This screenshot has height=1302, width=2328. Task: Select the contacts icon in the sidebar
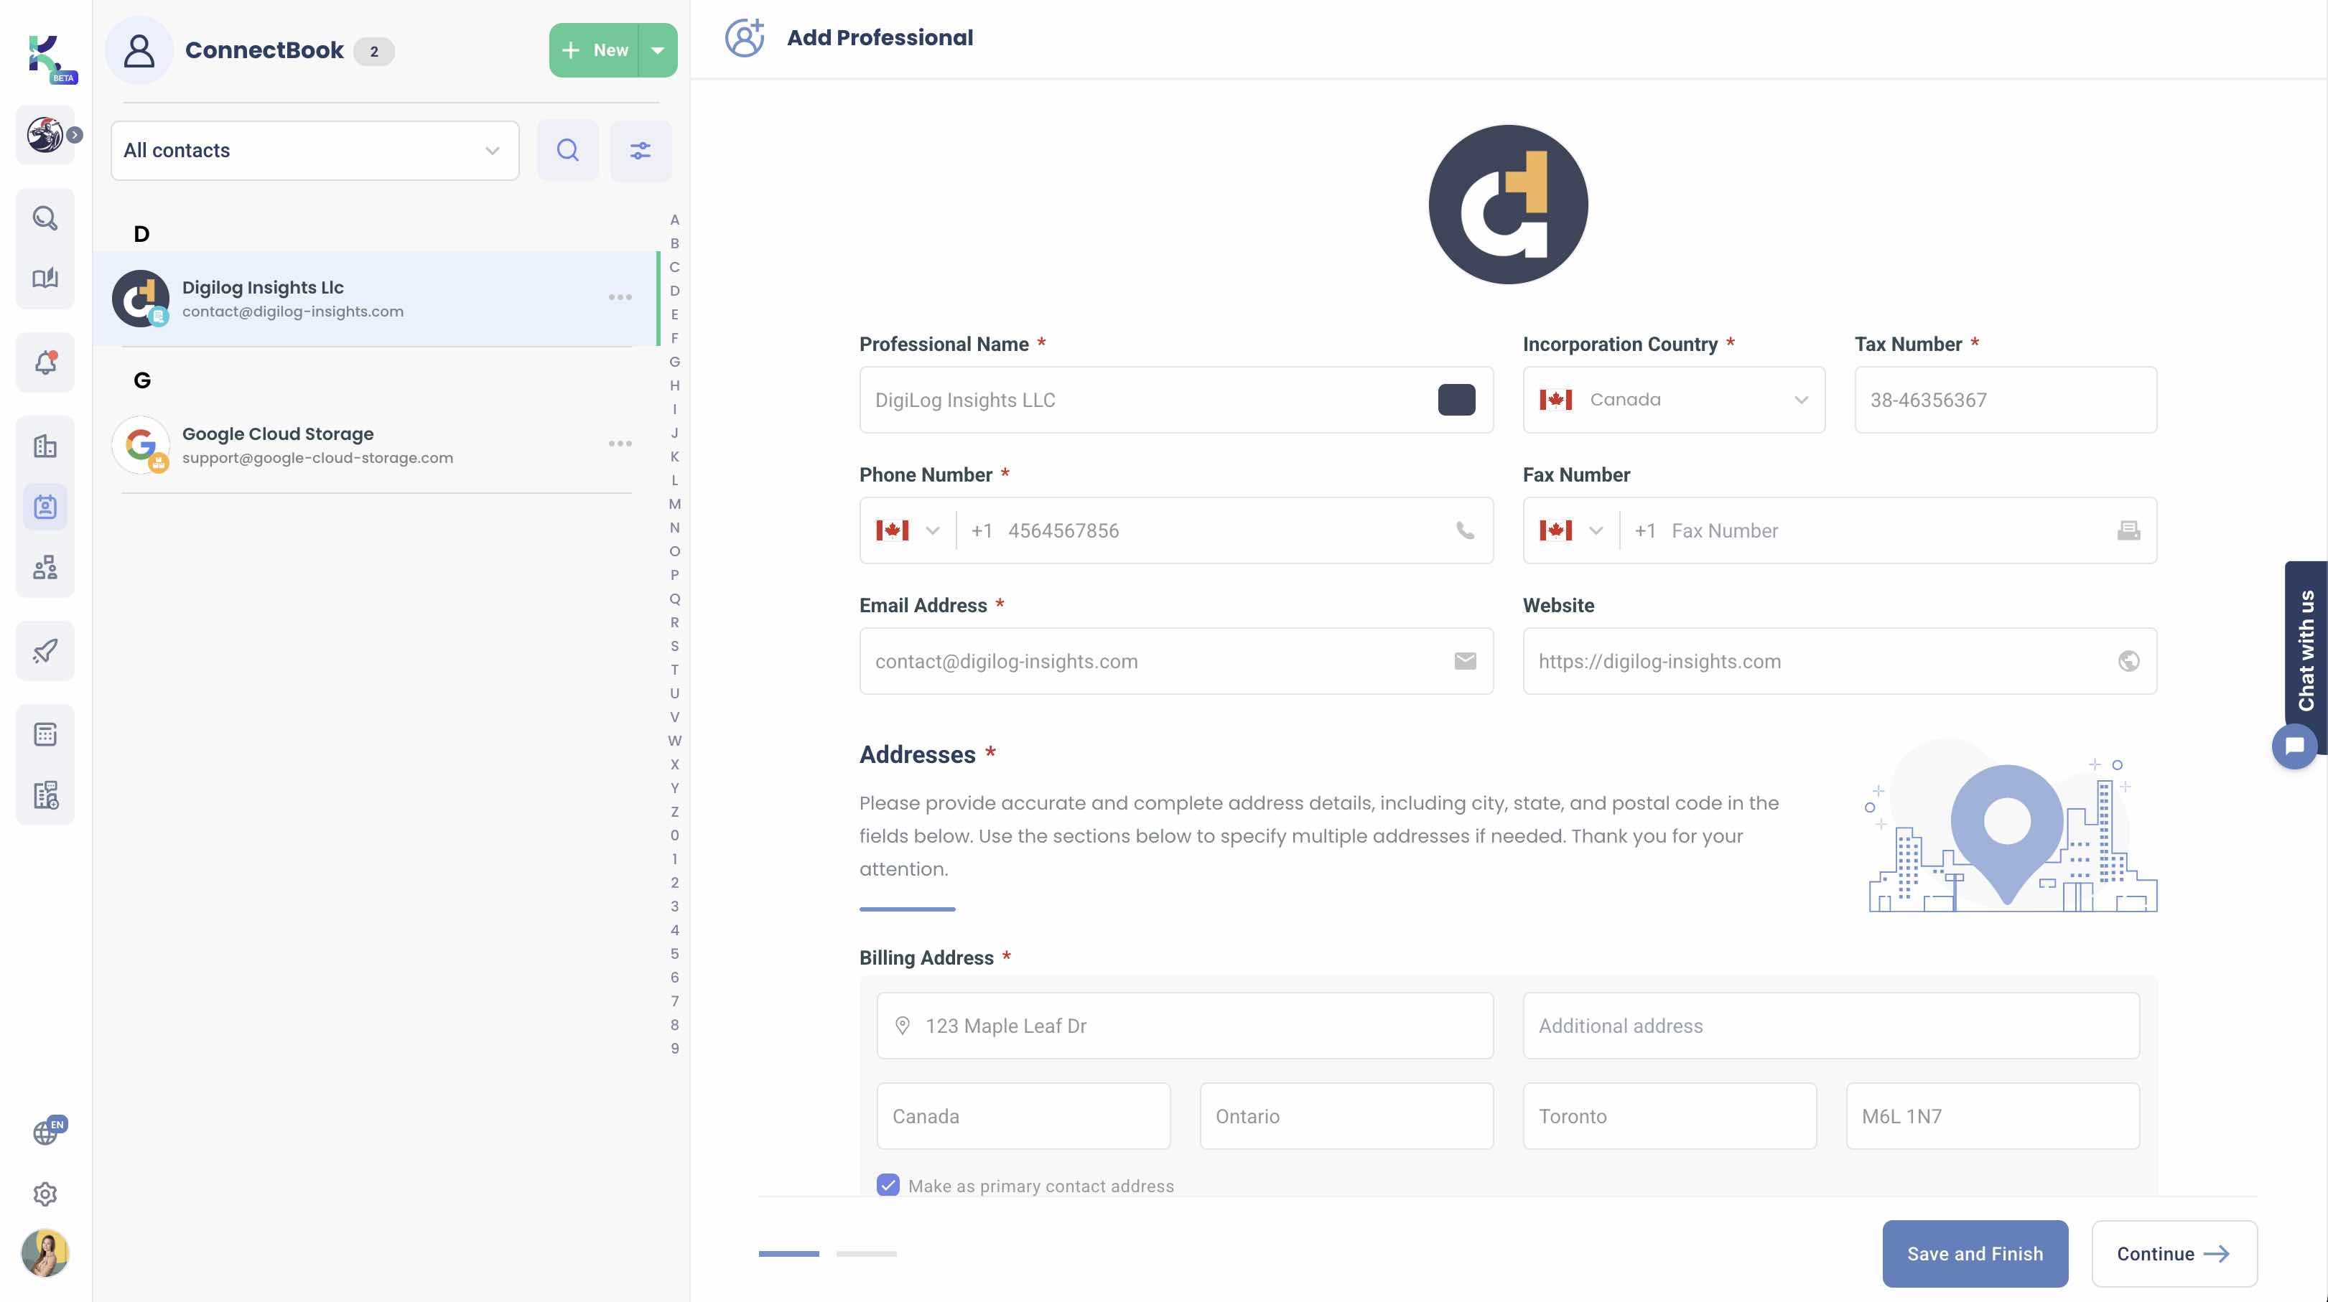45,505
